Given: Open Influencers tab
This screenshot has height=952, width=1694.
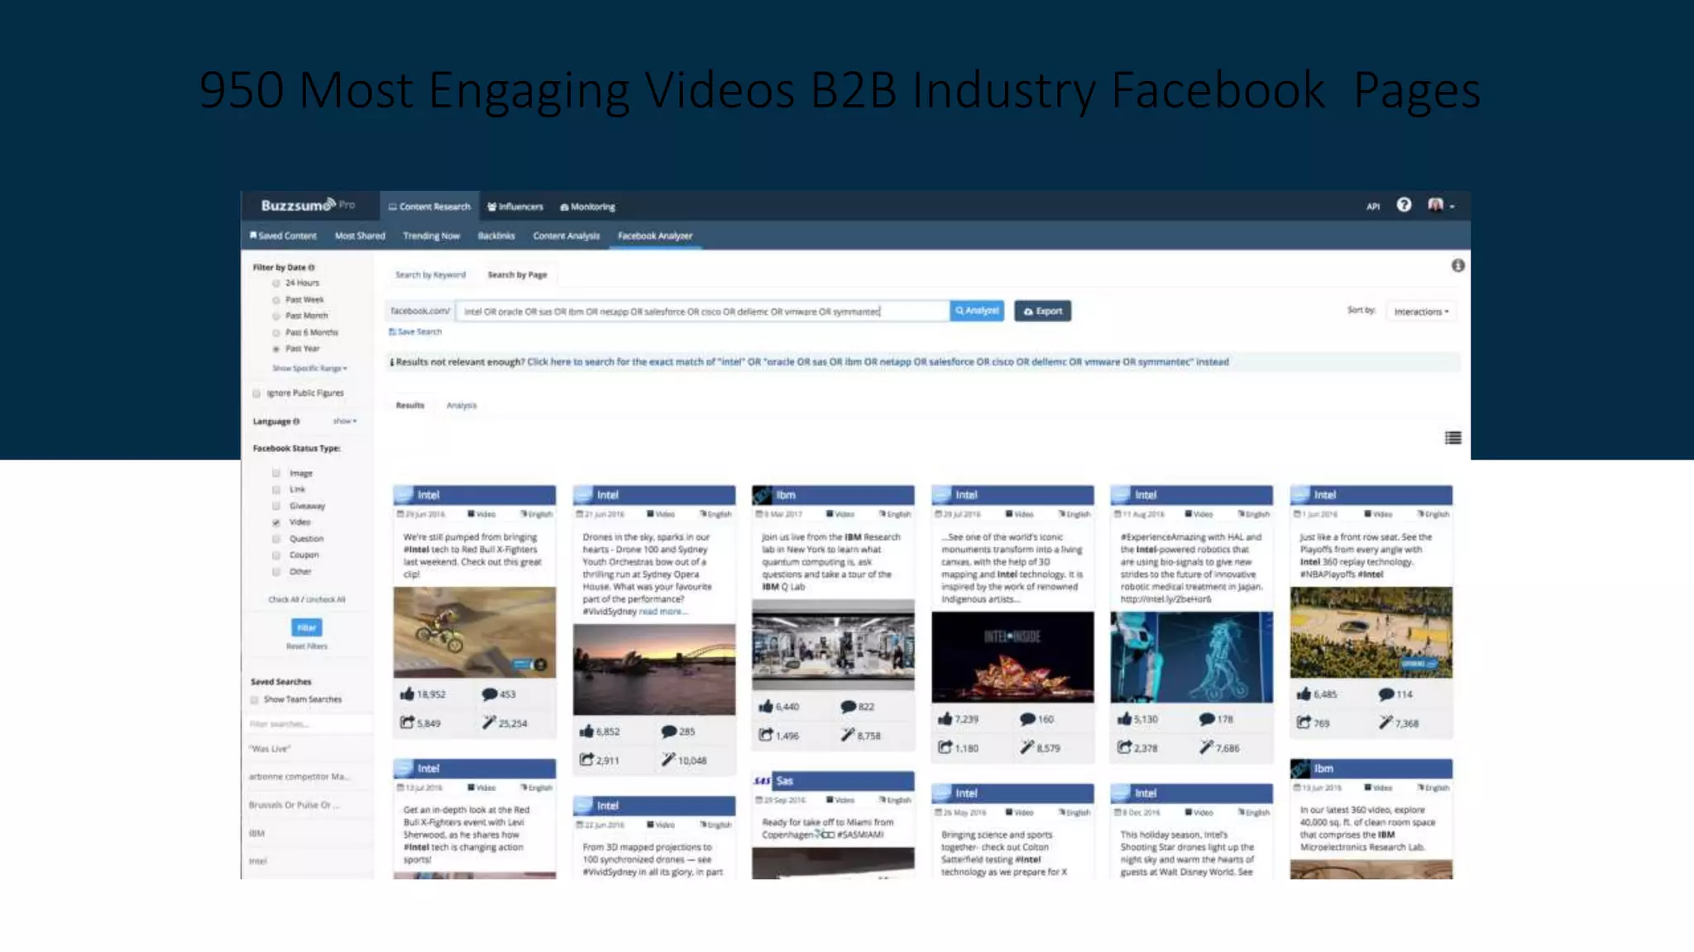Looking at the screenshot, I should tap(515, 207).
